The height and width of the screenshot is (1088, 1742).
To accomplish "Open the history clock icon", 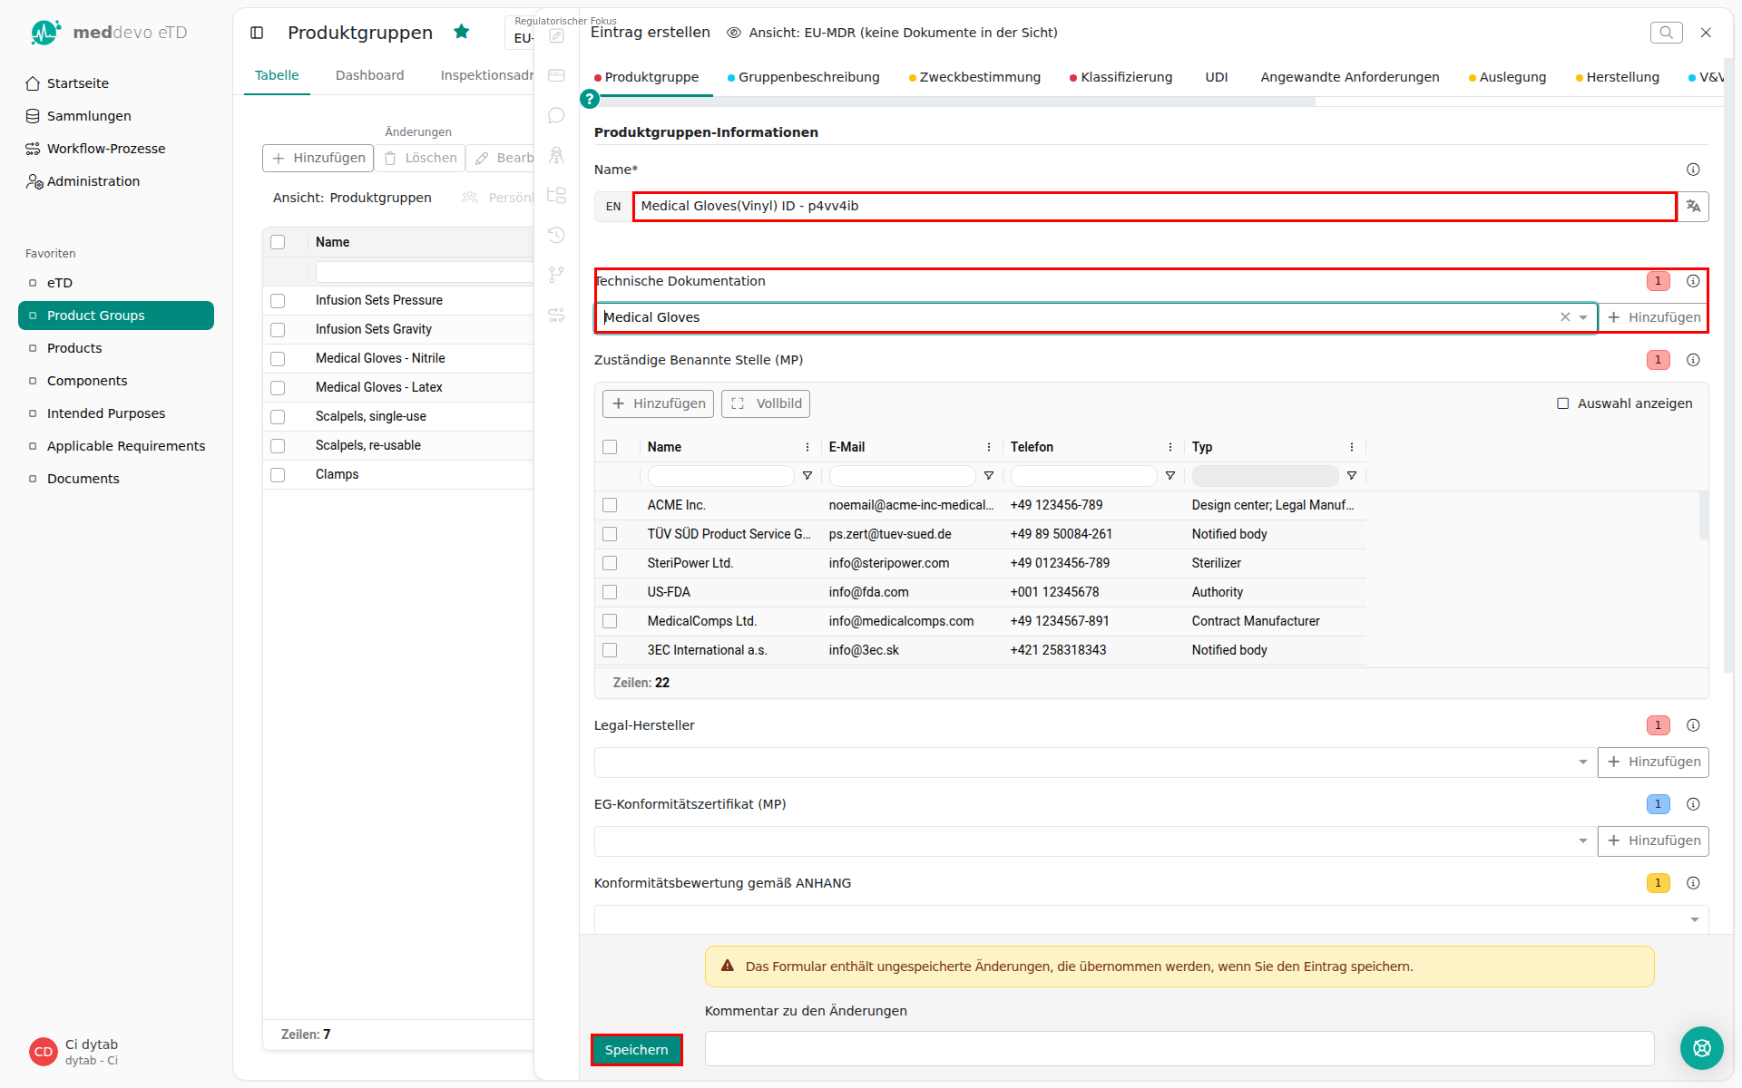I will (556, 235).
